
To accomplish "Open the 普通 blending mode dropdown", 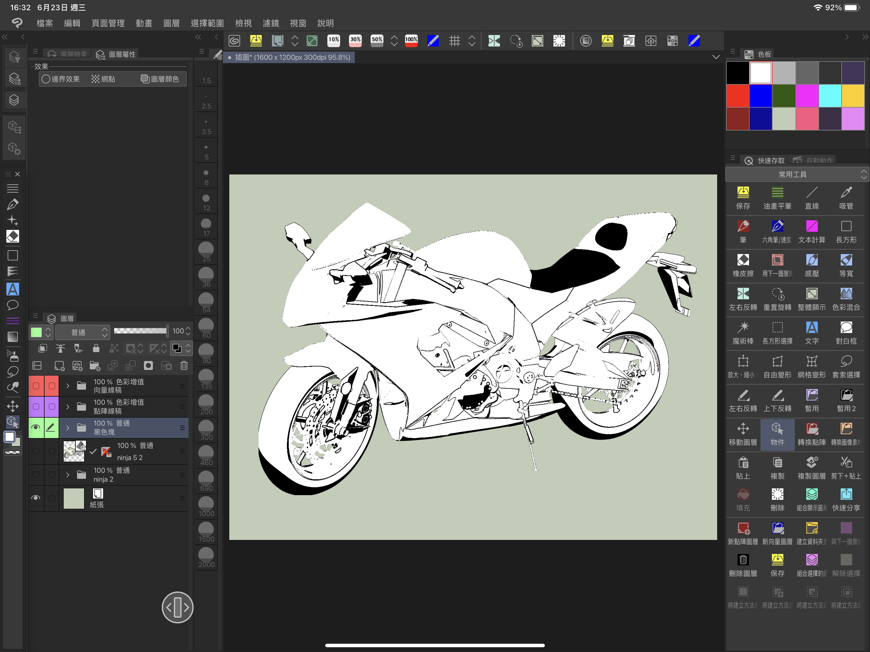I will pyautogui.click(x=82, y=332).
